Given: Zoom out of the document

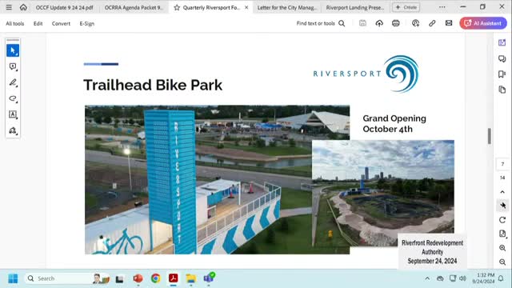Looking at the screenshot, I should pos(502,262).
